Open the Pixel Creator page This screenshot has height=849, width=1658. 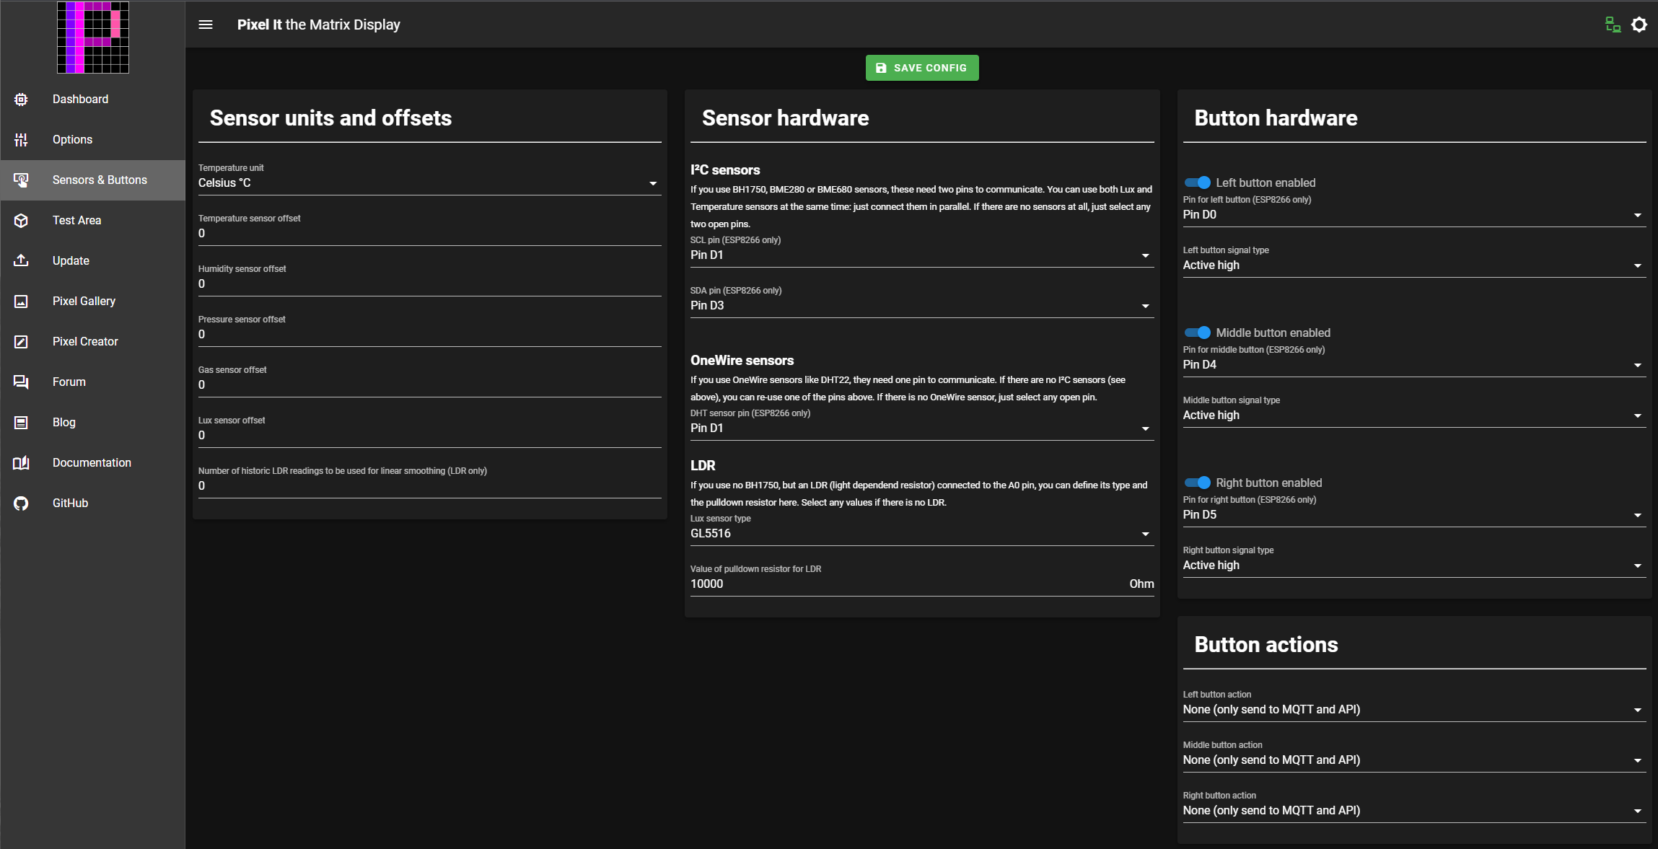click(x=92, y=342)
